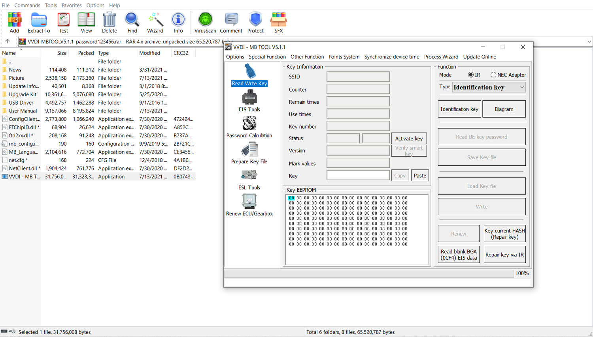
Task: Open the Special Function menu
Action: point(267,56)
